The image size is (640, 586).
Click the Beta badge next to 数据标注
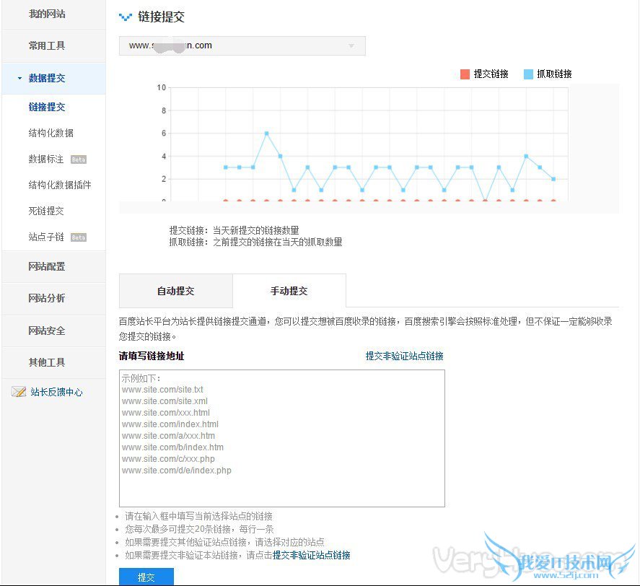coord(79,159)
